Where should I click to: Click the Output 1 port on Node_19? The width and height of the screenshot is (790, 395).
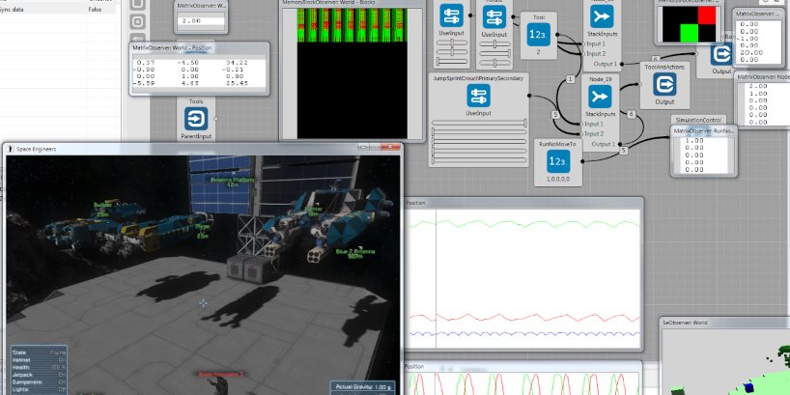(620, 144)
